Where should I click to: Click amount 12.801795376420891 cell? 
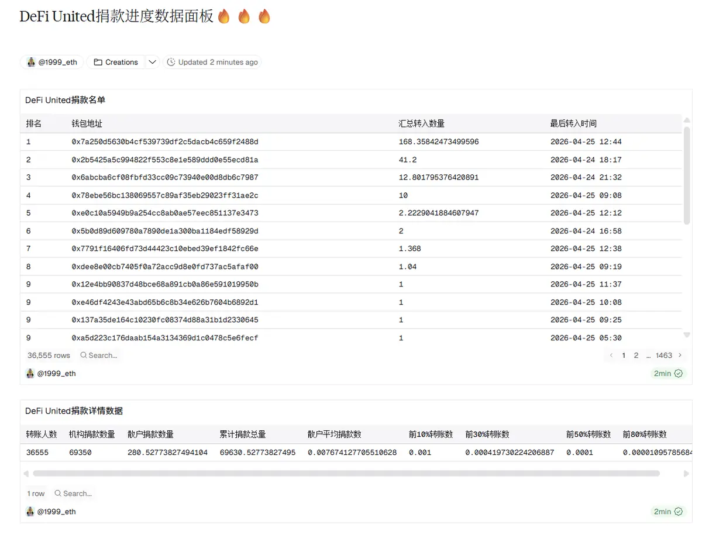439,177
